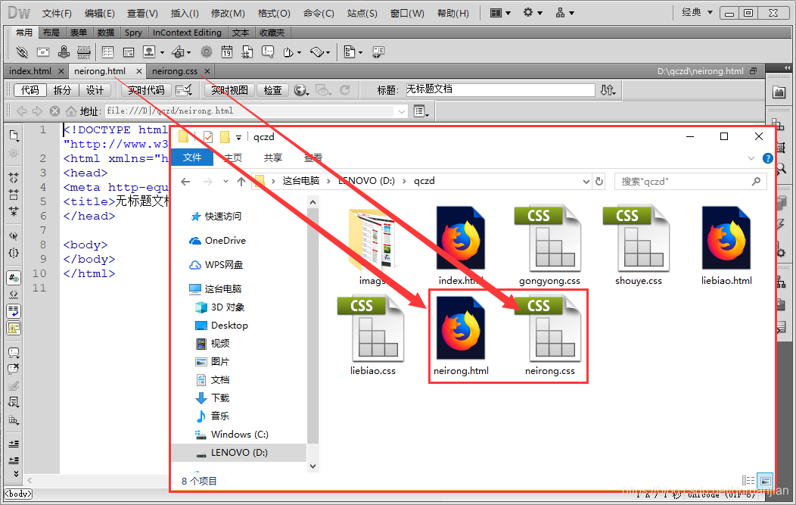Screen dimensions: 796x505
Task: Toggle Live Code button
Action: click(146, 90)
